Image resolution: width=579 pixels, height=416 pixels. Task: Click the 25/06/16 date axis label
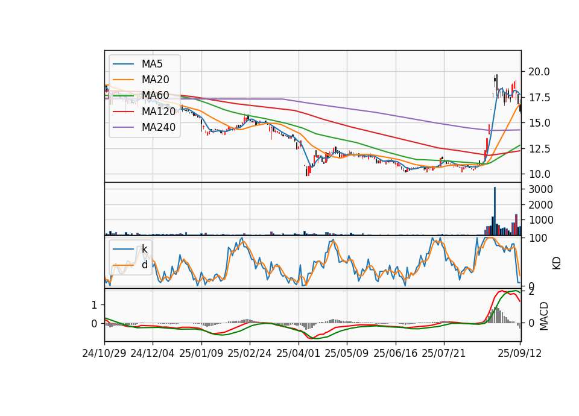point(396,353)
